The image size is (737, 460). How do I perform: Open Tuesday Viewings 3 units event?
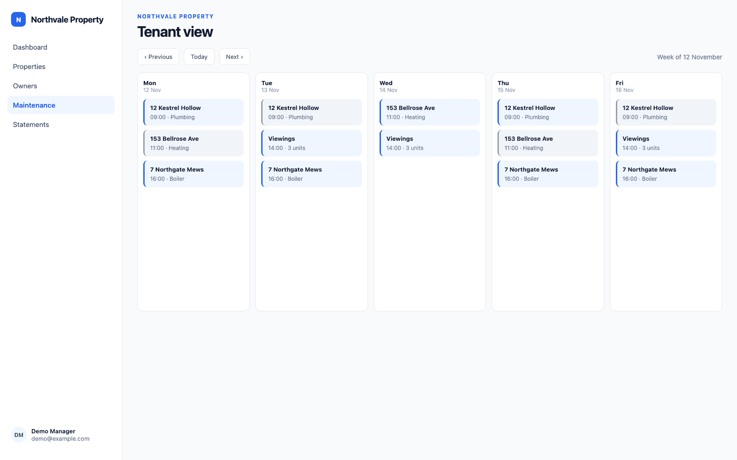(x=311, y=143)
